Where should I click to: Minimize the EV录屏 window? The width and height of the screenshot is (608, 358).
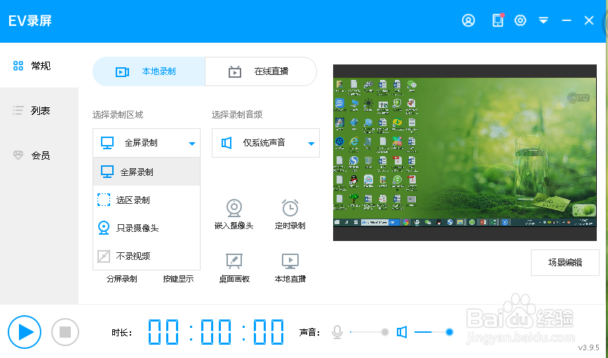coord(567,20)
